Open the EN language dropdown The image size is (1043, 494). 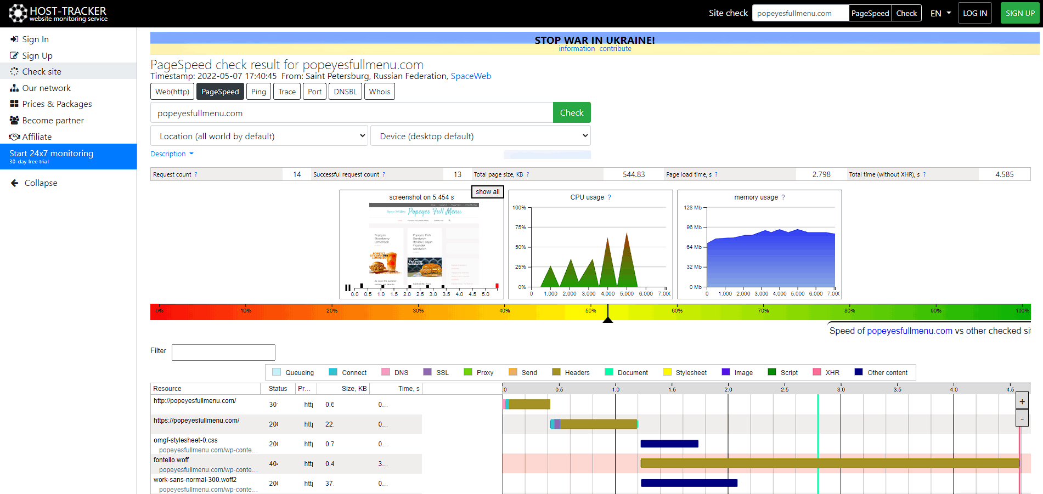pos(940,13)
